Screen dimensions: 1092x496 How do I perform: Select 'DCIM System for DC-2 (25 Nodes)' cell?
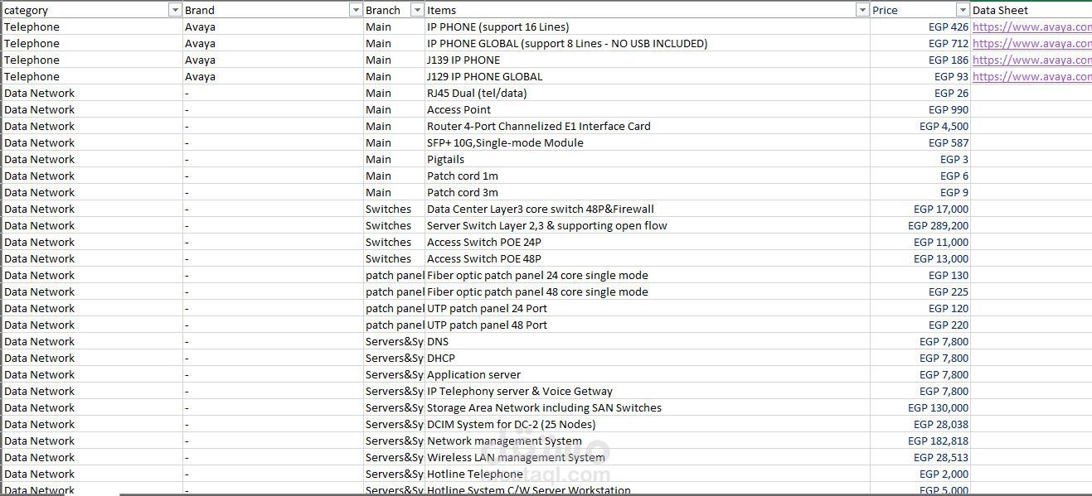[648, 424]
